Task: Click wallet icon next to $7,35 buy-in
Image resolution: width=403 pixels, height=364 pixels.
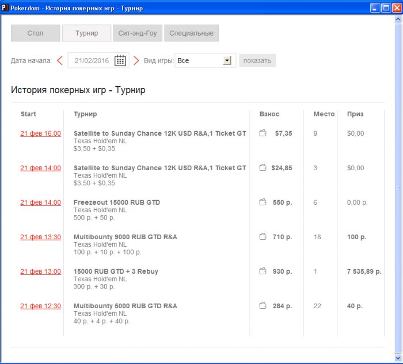Action: tap(263, 133)
